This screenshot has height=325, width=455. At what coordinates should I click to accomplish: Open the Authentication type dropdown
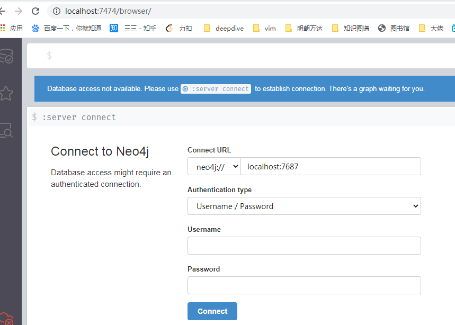click(304, 205)
